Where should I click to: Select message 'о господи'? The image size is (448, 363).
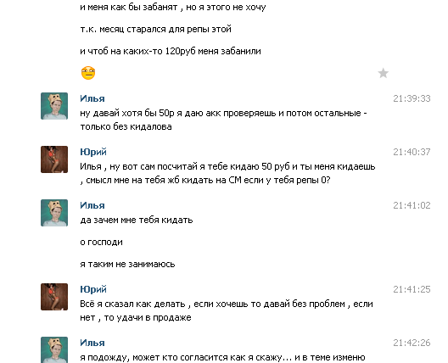[102, 243]
